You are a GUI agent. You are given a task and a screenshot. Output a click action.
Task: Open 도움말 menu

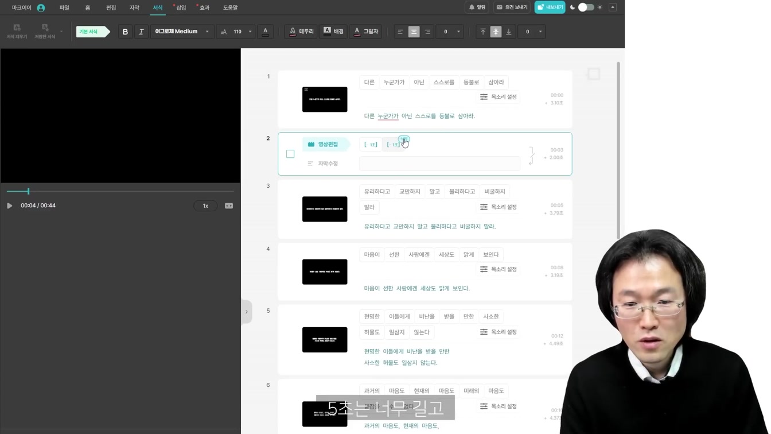[230, 7]
